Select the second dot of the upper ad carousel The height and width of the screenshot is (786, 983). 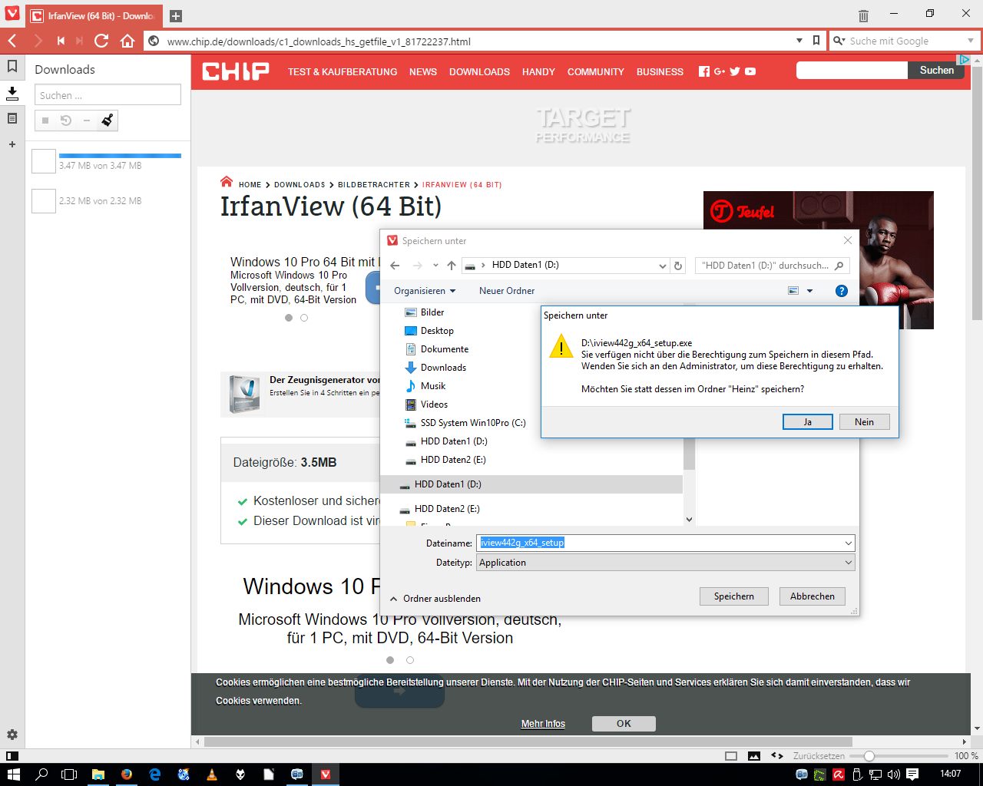coord(304,318)
